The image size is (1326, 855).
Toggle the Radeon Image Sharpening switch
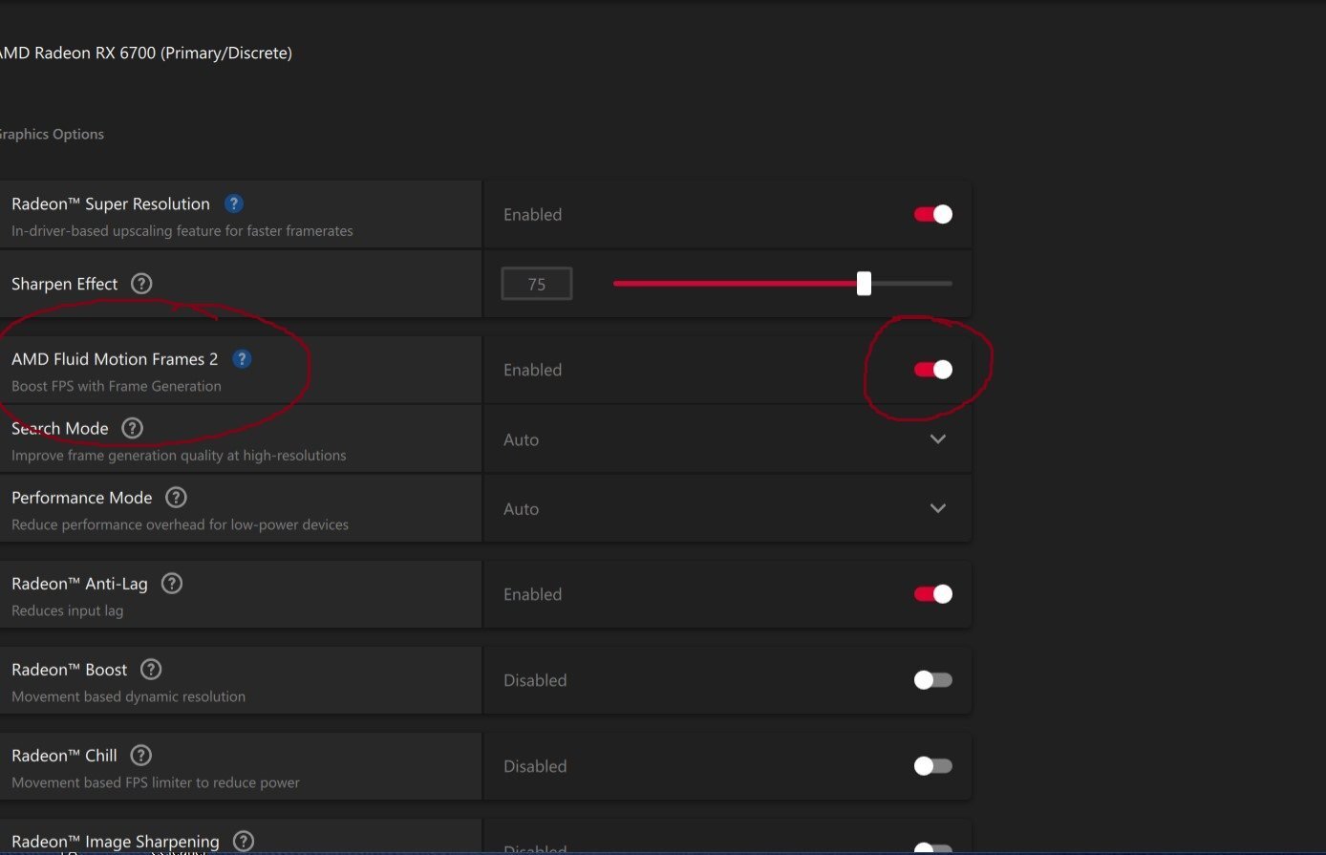point(933,848)
